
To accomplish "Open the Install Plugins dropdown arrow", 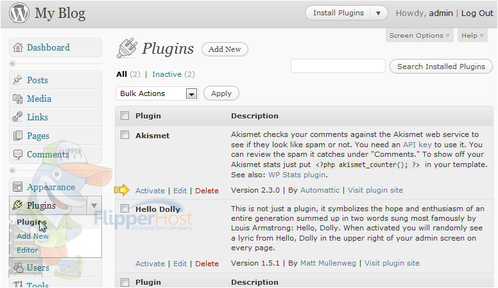I will (378, 13).
